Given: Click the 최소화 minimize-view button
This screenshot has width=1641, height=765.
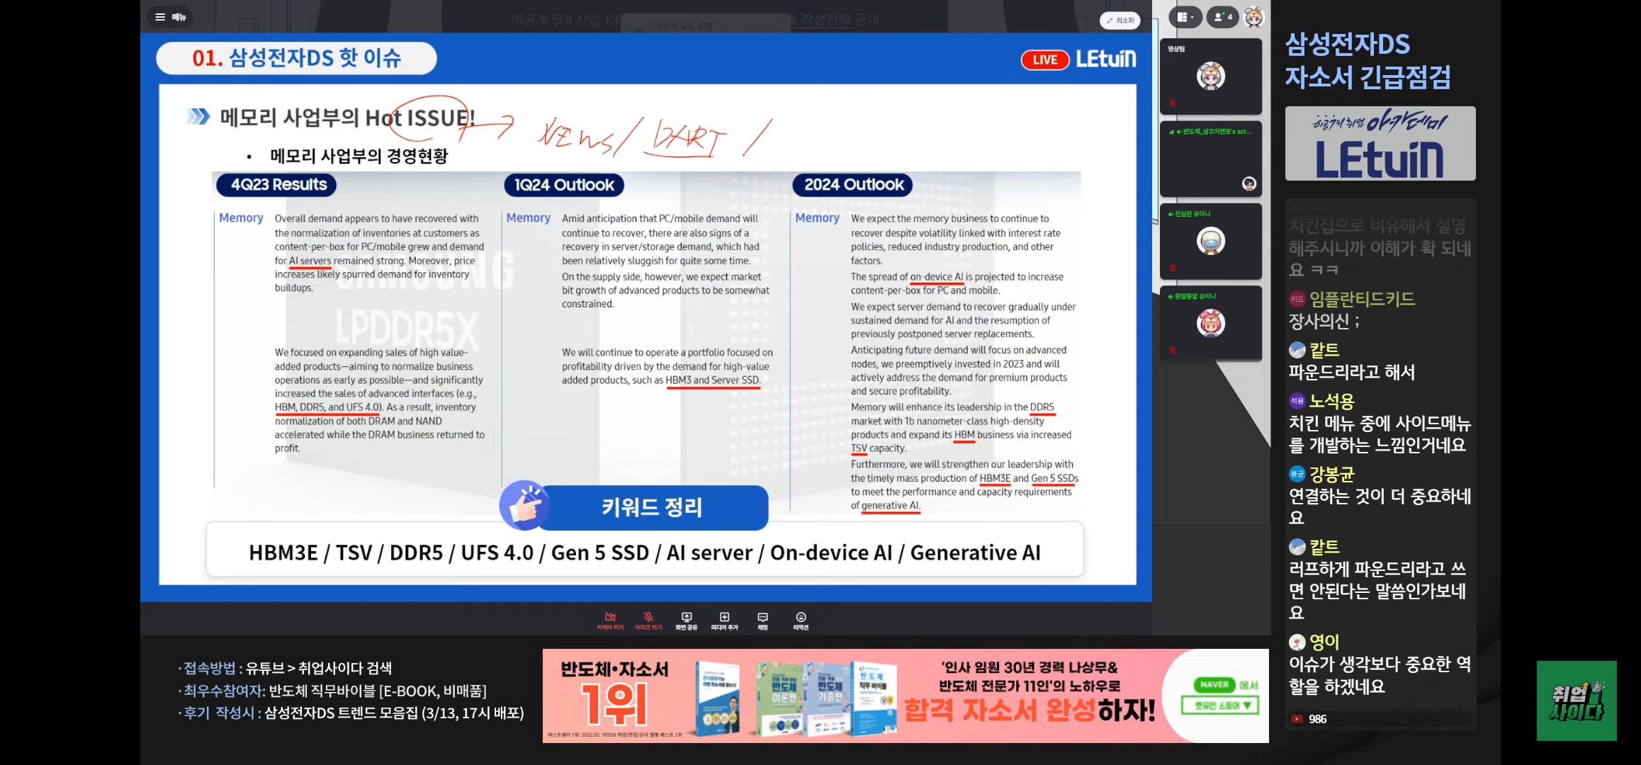Looking at the screenshot, I should 1120,21.
